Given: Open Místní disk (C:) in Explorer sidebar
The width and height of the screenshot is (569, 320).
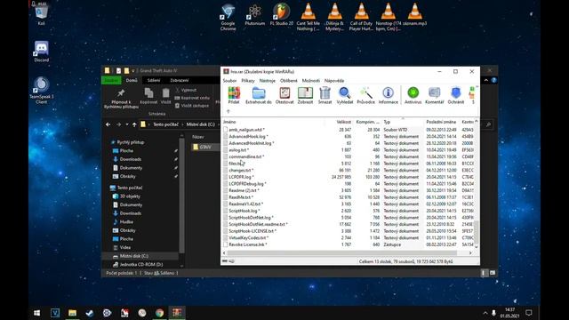Looking at the screenshot, I should [x=134, y=256].
